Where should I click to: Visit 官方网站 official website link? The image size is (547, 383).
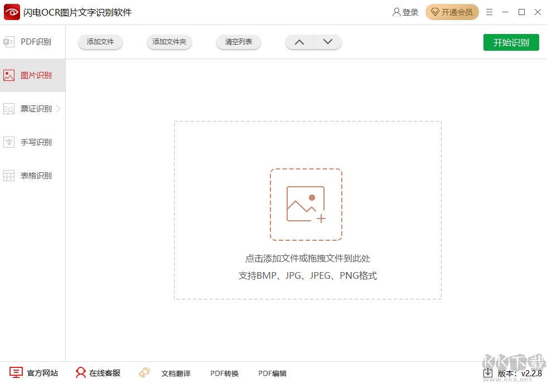[x=34, y=373]
